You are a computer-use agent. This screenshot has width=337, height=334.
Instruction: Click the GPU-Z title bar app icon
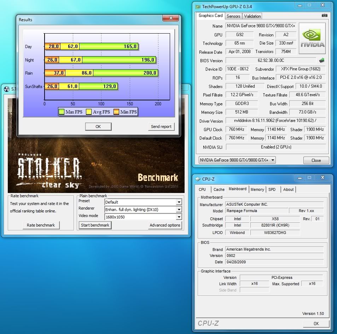(x=198, y=7)
